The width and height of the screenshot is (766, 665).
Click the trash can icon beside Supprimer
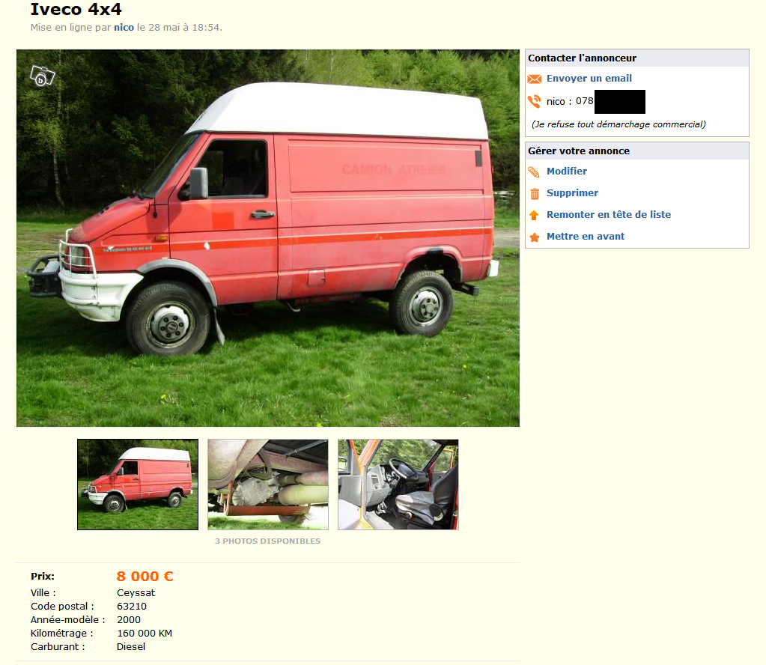[x=535, y=193]
